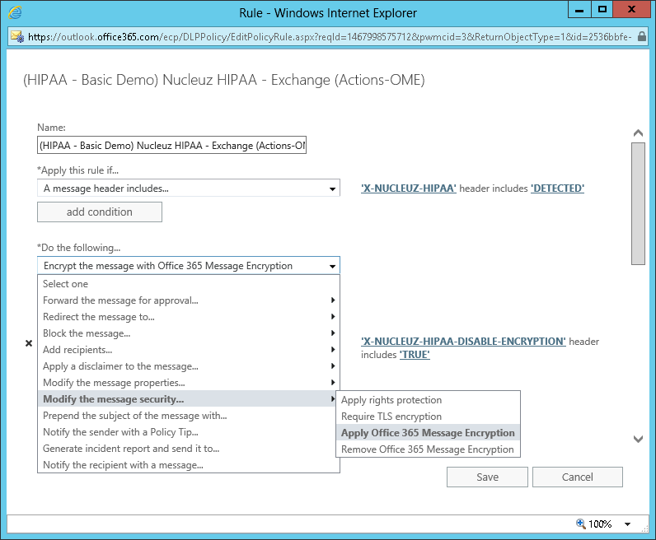Open the 'X-NUCLEUZ-HIPAA' header link

click(x=408, y=188)
